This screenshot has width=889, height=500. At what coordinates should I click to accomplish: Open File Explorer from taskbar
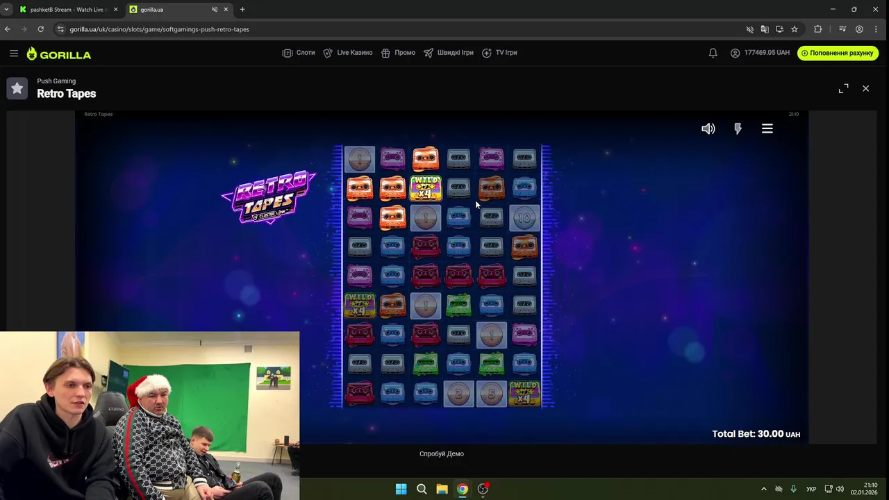pyautogui.click(x=442, y=489)
